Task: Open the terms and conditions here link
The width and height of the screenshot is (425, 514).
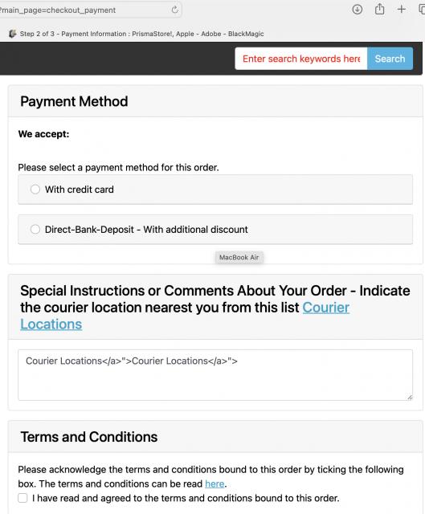Action: [x=215, y=483]
